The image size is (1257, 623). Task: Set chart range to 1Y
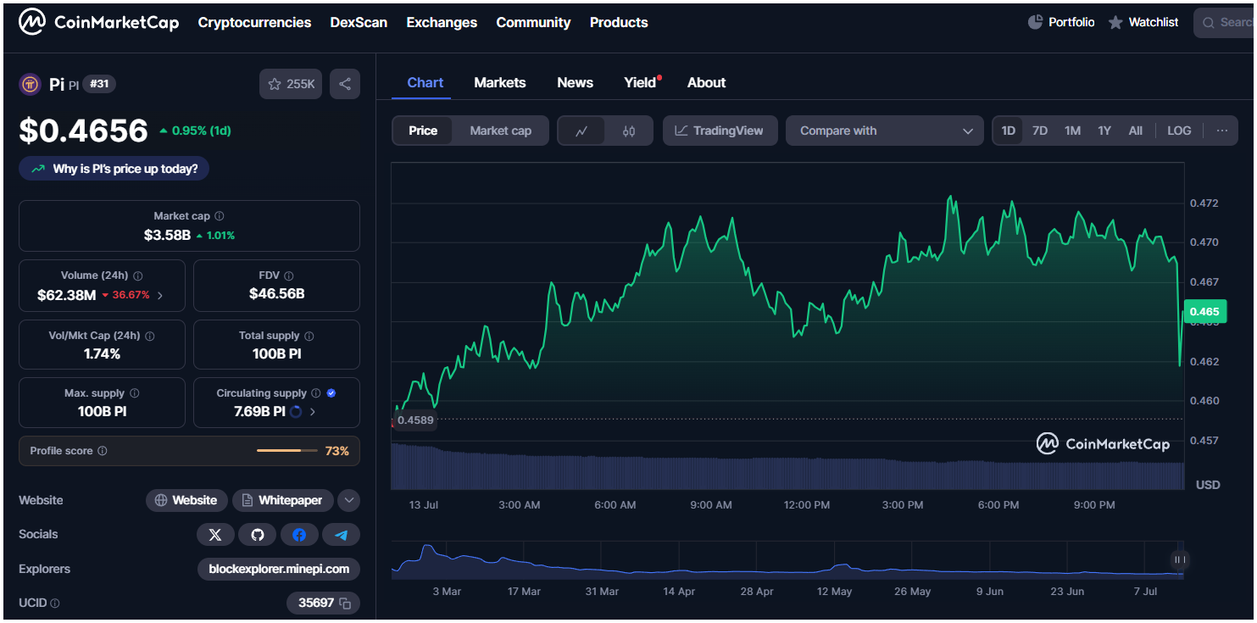click(1104, 131)
